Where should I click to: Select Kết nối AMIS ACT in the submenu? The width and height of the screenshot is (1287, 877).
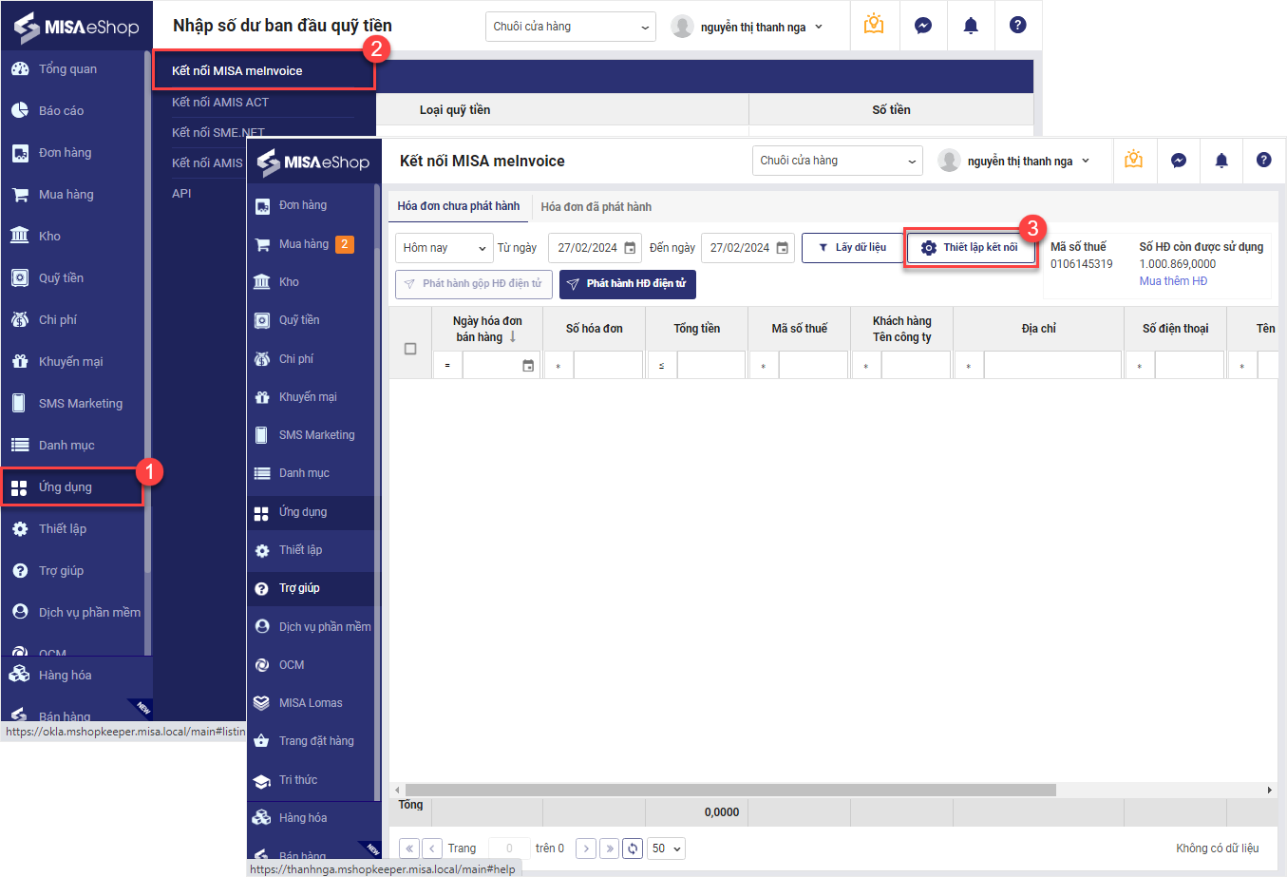[220, 103]
